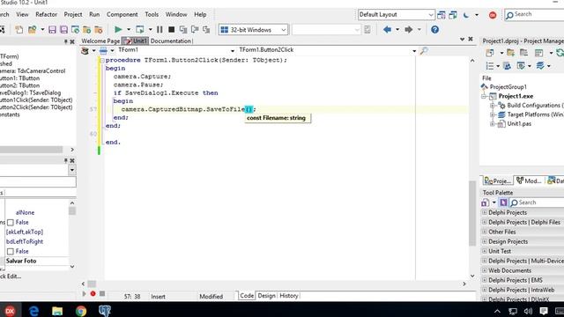The image size is (564, 317).
Task: Click the Quick Edit link in the Object Inspector
Action: pyautogui.click(x=11, y=276)
